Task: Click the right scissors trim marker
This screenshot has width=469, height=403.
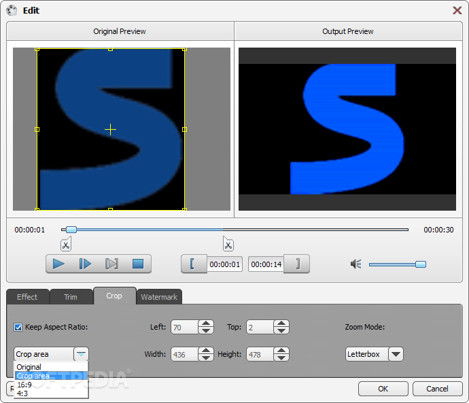Action: point(228,244)
